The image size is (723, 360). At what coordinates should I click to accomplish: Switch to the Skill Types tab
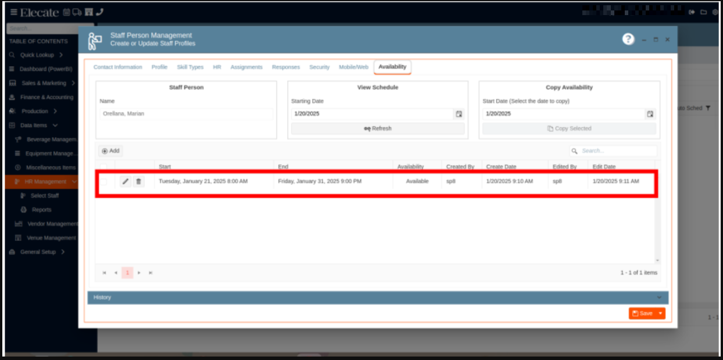190,67
